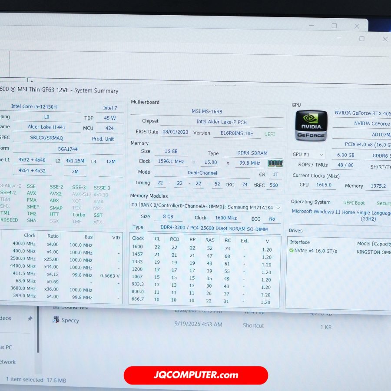Image resolution: width=391 pixels, height=391 pixels.
Task: Open the GPU #1 selector dropdown
Action: (308, 155)
